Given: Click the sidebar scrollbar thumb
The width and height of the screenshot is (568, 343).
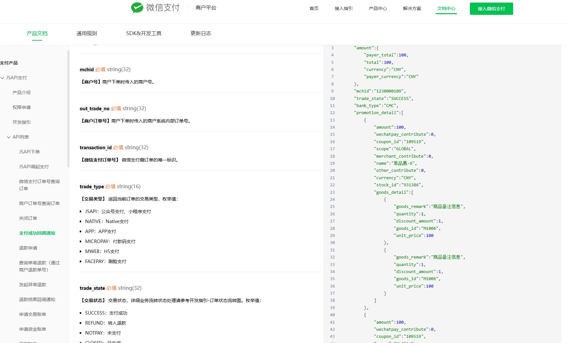Looking at the screenshot, I should click(68, 109).
